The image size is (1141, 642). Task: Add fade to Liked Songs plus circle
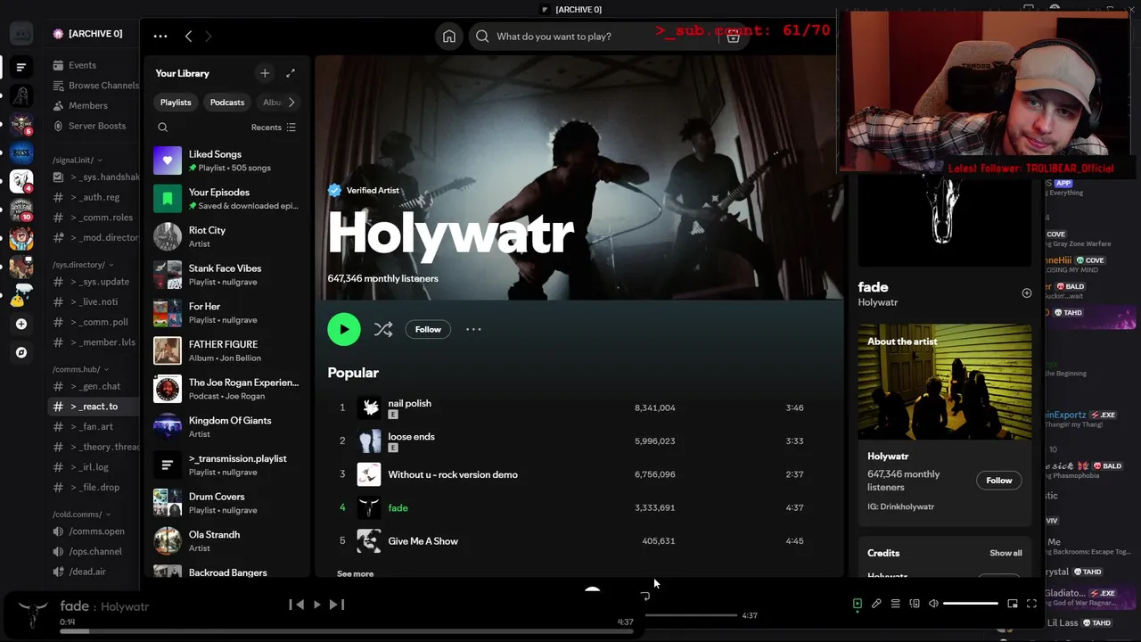pyautogui.click(x=1026, y=293)
